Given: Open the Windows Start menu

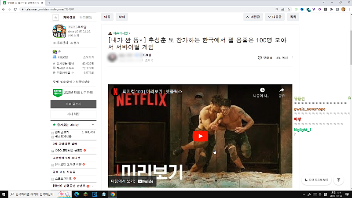Looking at the screenshot, I should coord(4,194).
